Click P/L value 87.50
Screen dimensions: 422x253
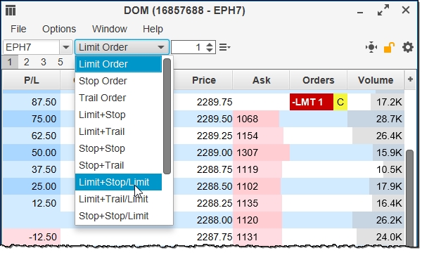click(x=44, y=102)
